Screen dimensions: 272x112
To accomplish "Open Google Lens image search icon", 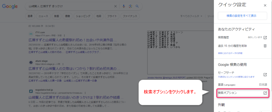I will tap(130, 6).
